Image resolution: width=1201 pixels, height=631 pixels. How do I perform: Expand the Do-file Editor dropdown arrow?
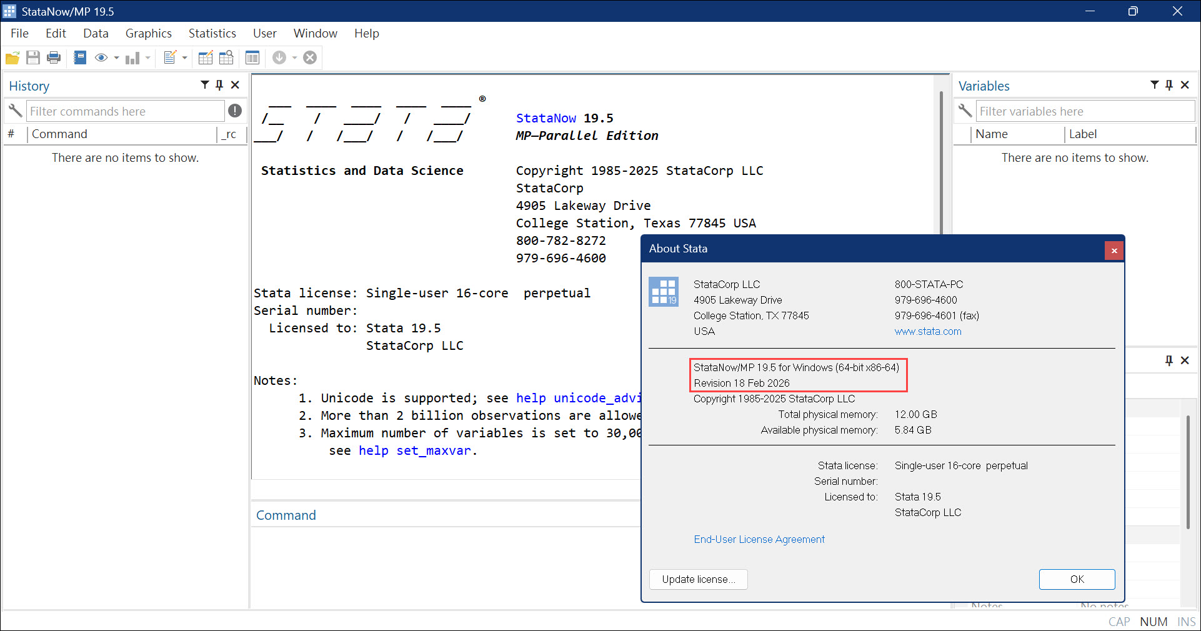pos(184,58)
